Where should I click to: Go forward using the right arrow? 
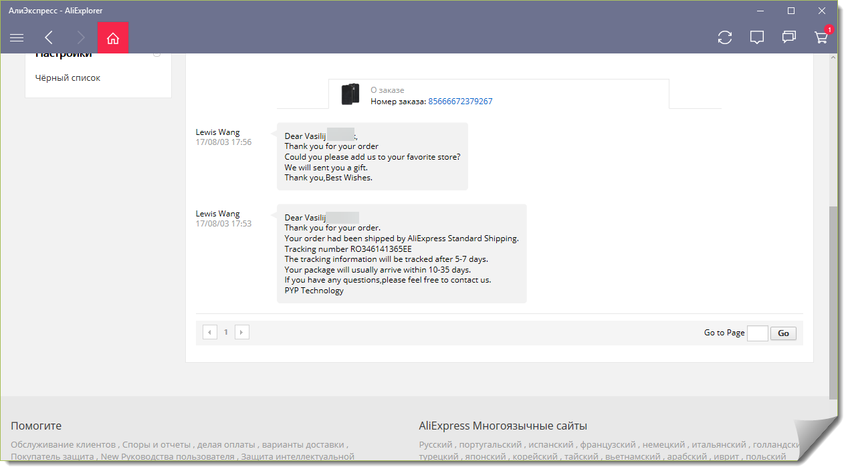click(81, 38)
